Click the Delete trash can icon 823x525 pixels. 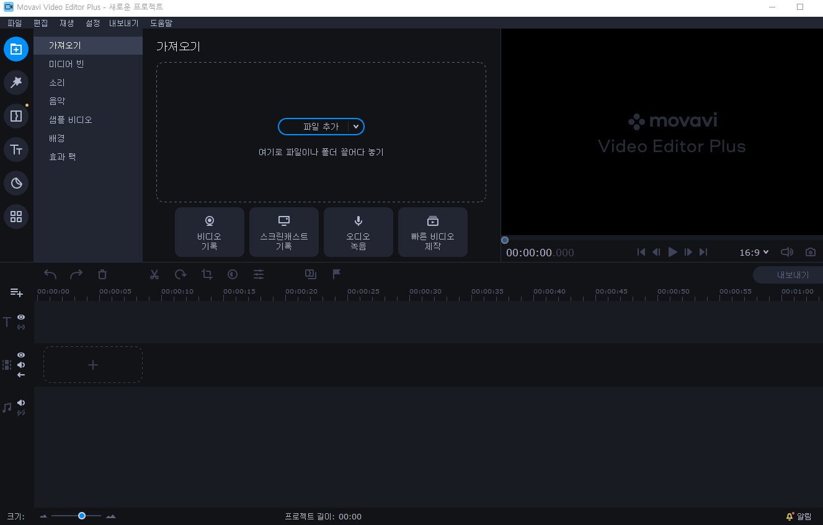pyautogui.click(x=102, y=274)
